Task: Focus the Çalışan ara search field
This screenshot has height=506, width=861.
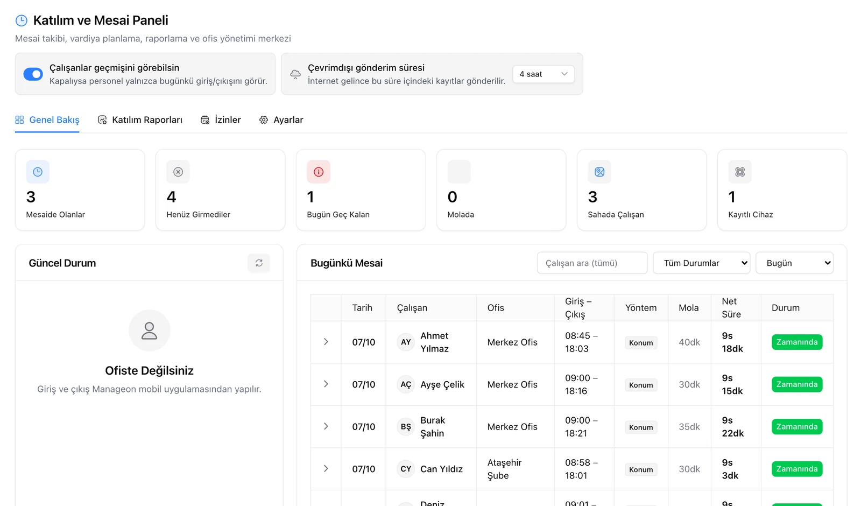Action: (592, 263)
